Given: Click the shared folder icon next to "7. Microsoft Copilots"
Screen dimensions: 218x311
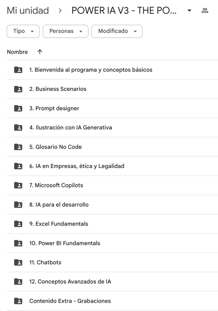Looking at the screenshot, I should tap(18, 185).
